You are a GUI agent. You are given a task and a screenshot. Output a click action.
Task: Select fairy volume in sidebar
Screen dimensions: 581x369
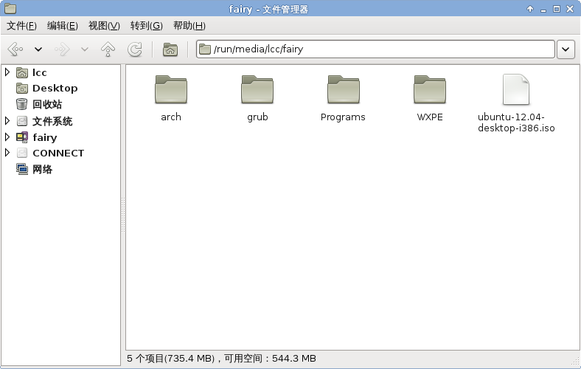click(45, 137)
